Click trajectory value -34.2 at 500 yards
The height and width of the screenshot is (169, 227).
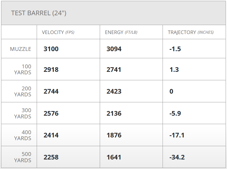pyautogui.click(x=177, y=157)
